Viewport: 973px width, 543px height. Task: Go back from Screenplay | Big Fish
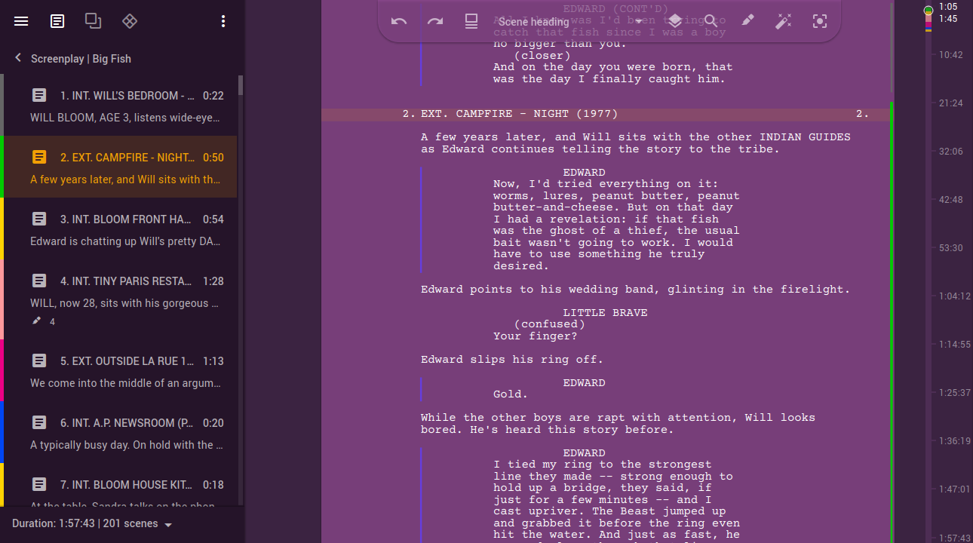pos(18,58)
